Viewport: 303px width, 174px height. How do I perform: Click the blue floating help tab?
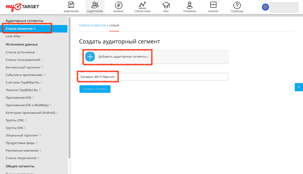[299, 87]
